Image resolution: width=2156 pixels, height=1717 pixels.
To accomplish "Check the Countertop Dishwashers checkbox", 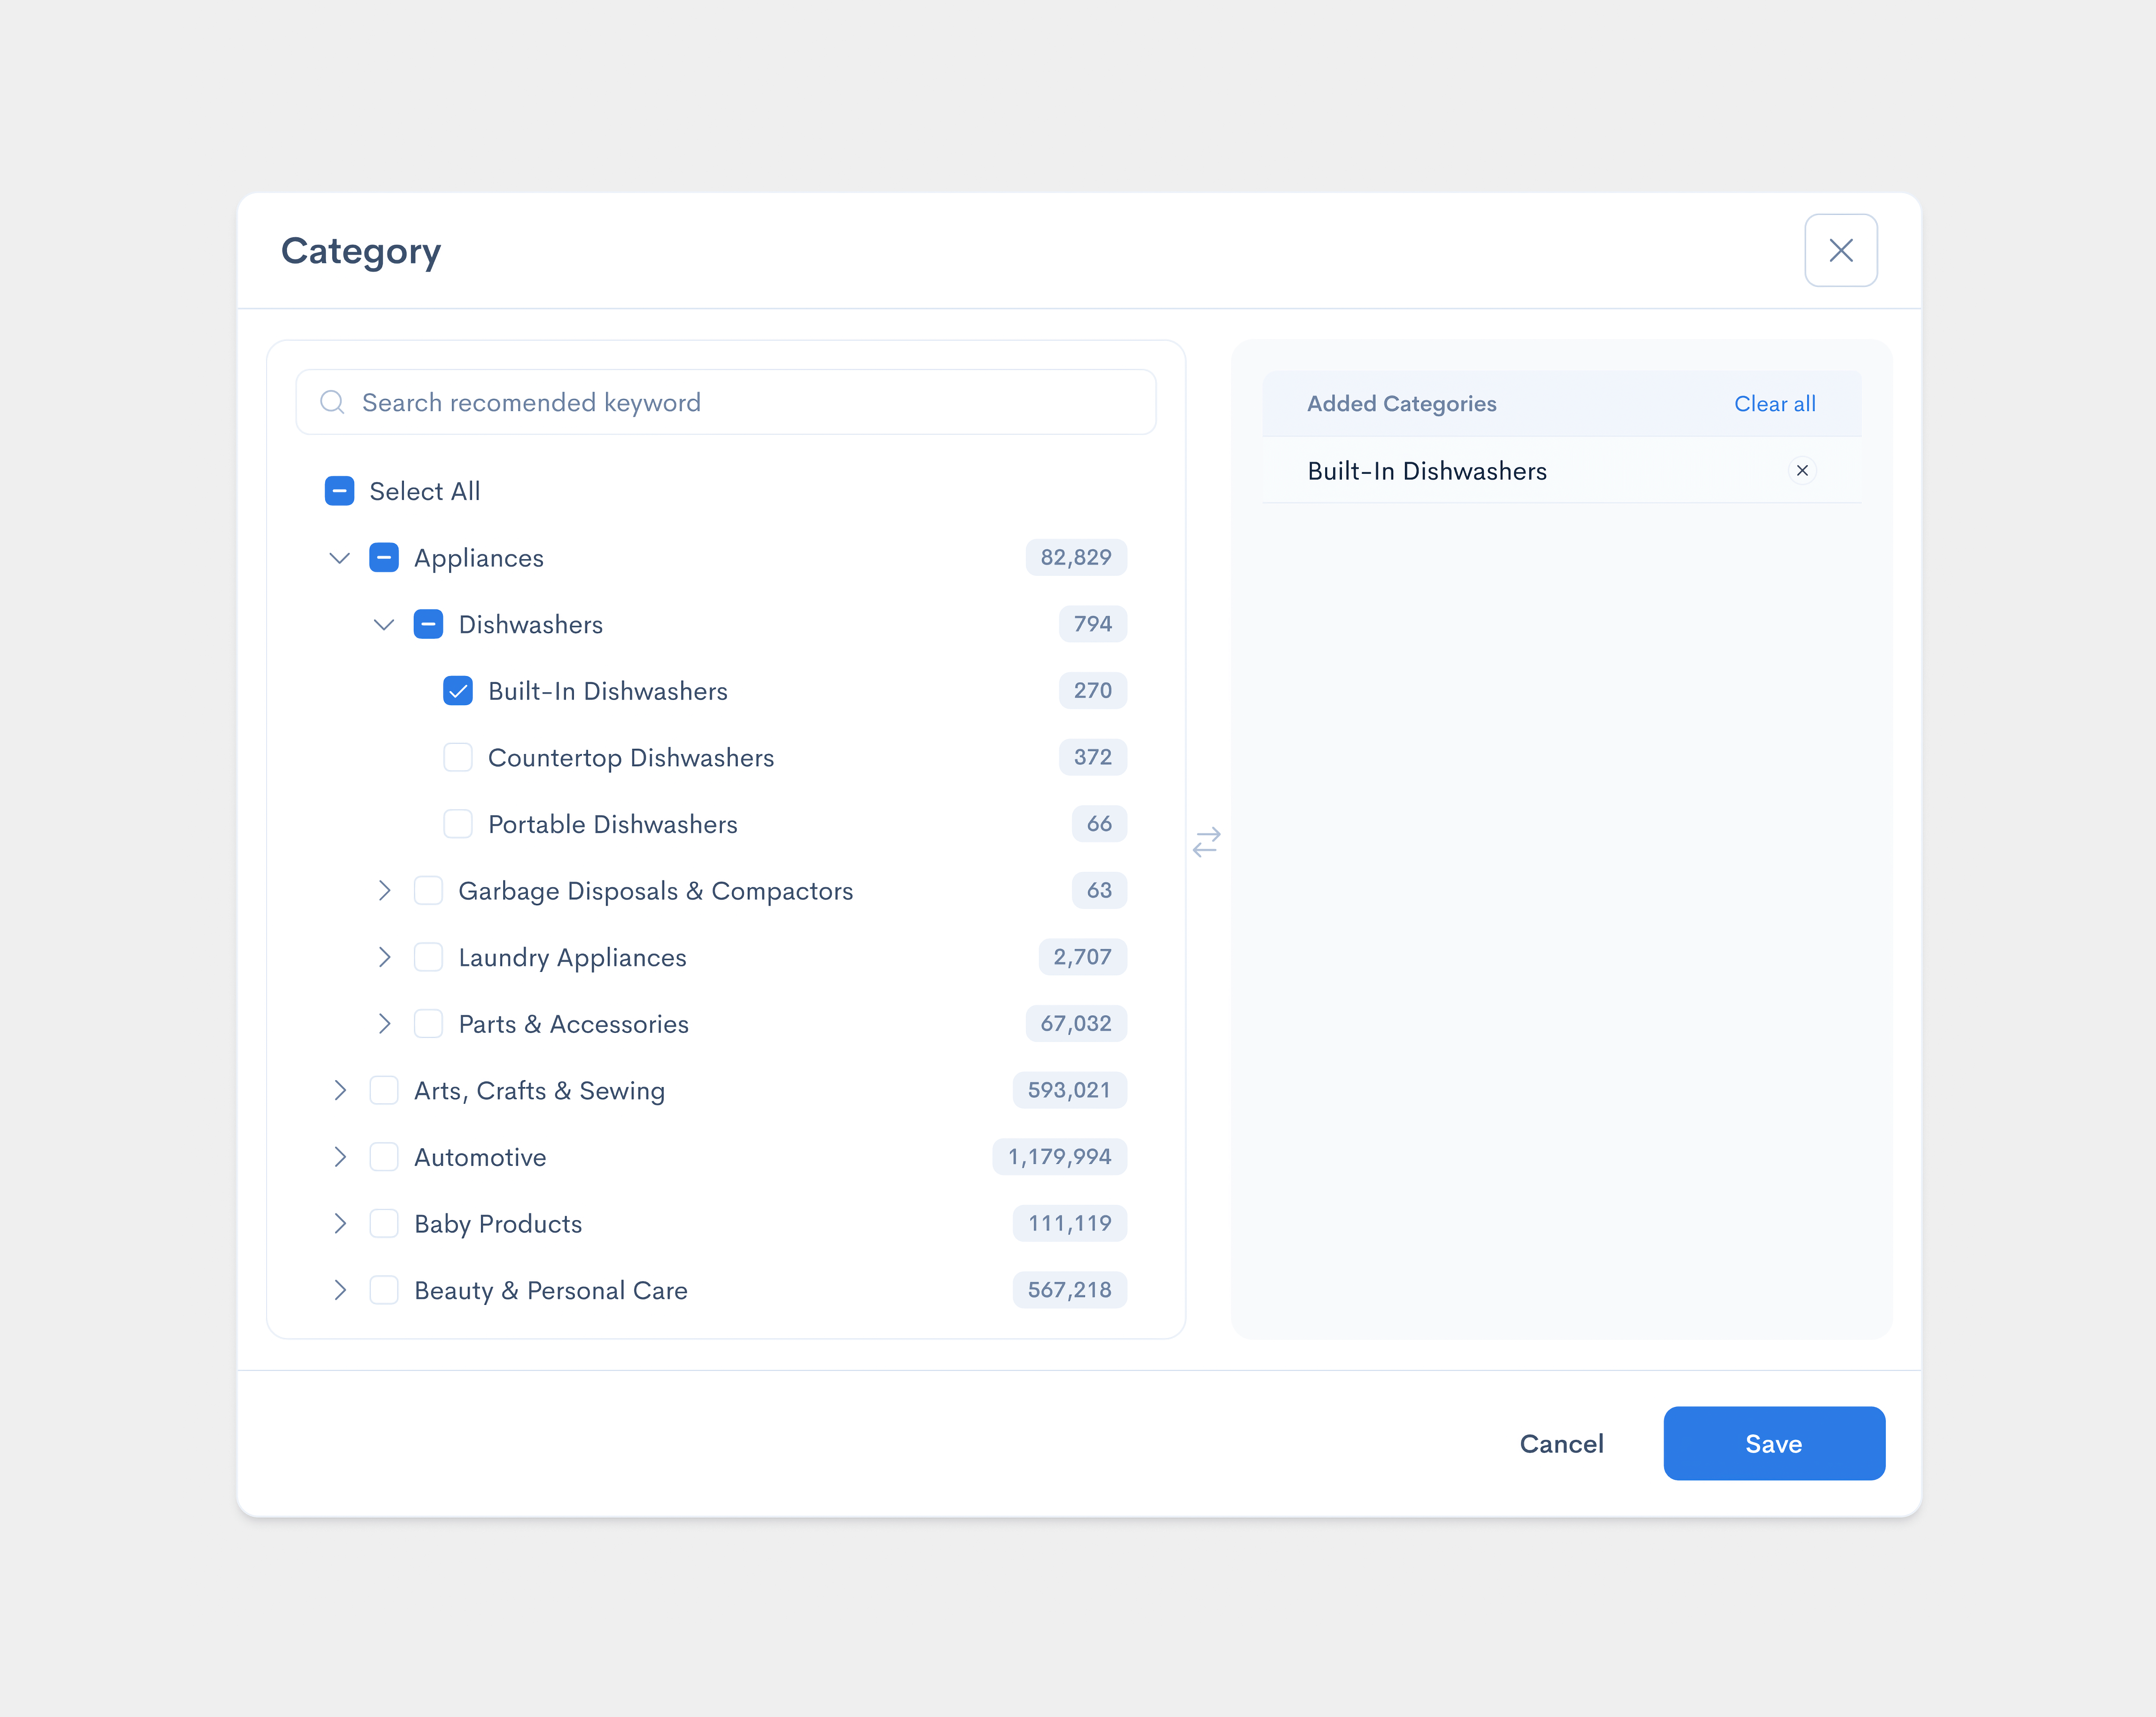I will click(458, 757).
